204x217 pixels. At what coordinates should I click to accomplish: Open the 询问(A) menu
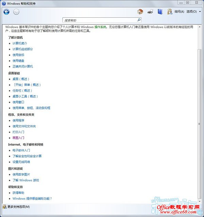(179, 12)
